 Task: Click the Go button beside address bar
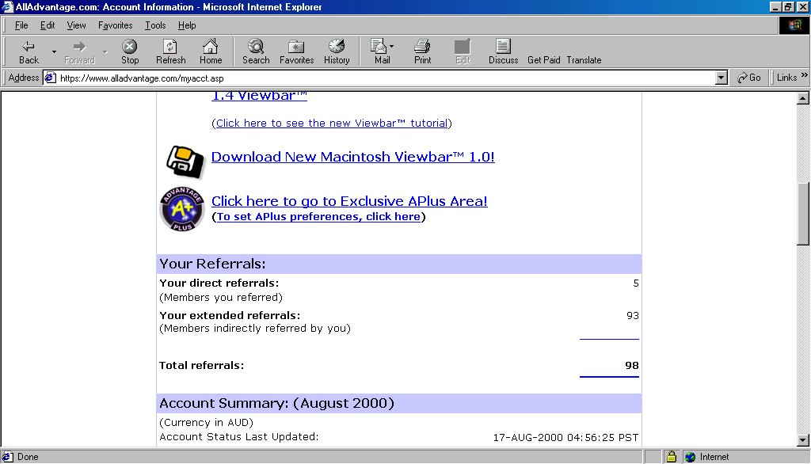coord(748,78)
